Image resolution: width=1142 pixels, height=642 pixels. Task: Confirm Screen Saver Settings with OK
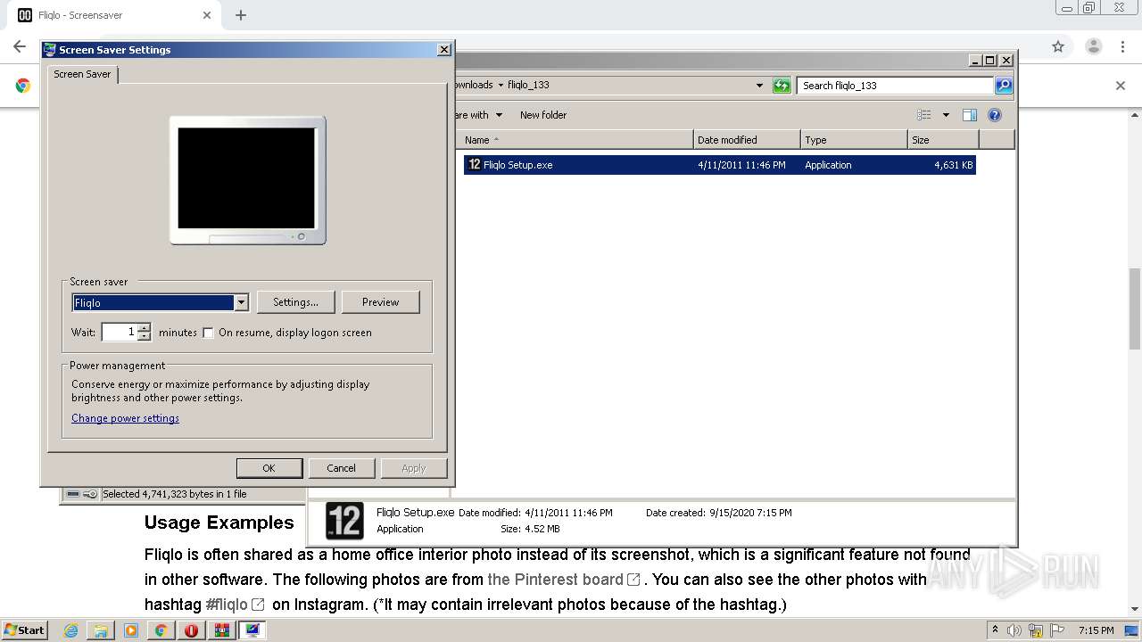pyautogui.click(x=269, y=468)
